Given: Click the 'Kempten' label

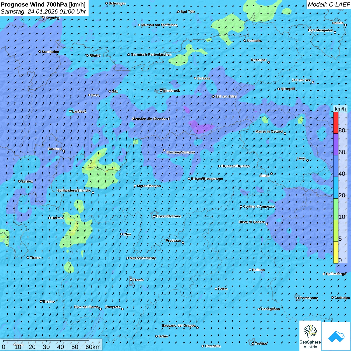Looking at the screenshot, I should [53, 17].
